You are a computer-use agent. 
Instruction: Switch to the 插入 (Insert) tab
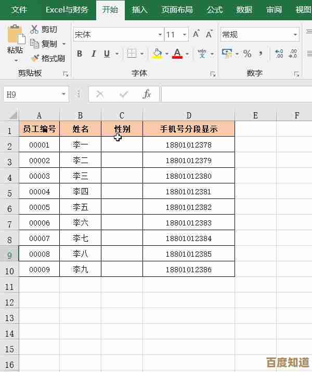(139, 10)
